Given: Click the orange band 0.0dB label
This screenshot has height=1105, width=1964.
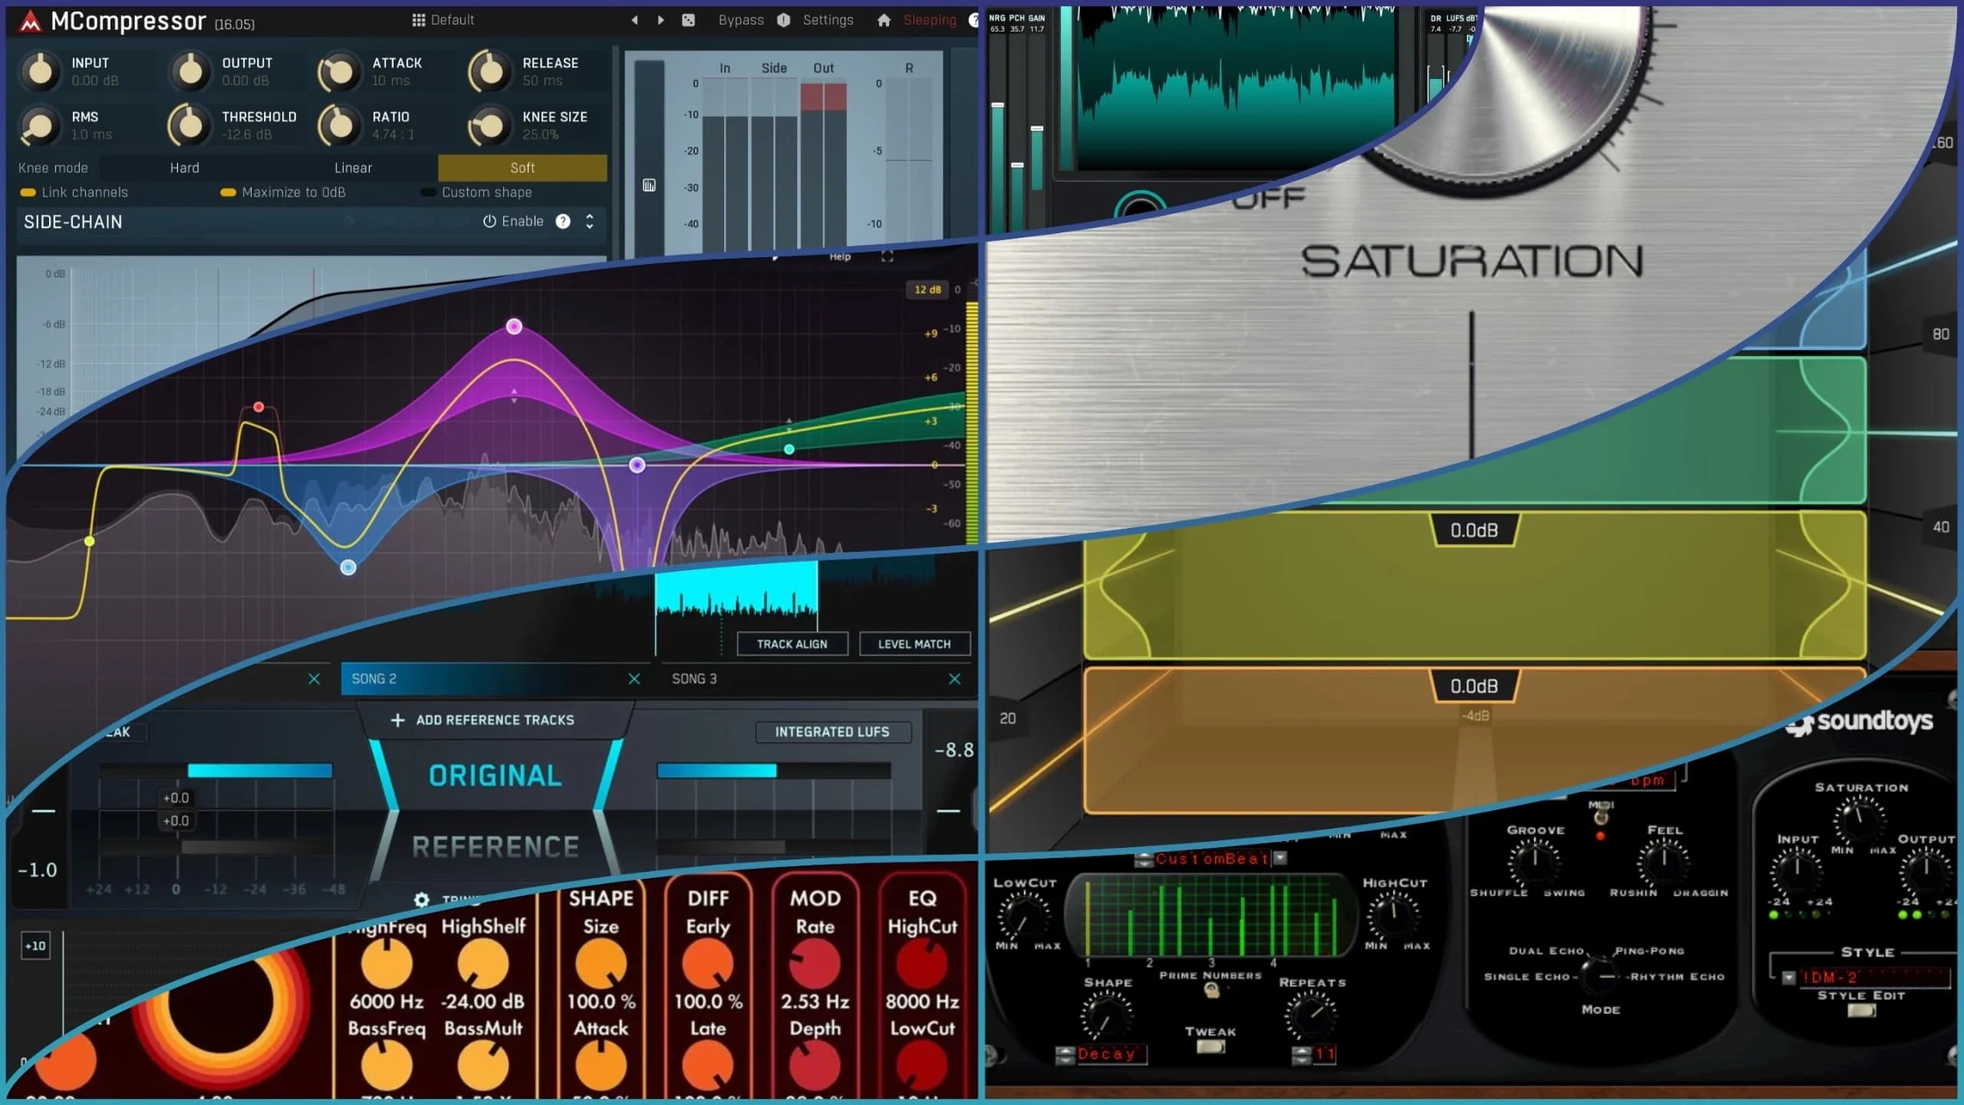Looking at the screenshot, I should [1474, 686].
